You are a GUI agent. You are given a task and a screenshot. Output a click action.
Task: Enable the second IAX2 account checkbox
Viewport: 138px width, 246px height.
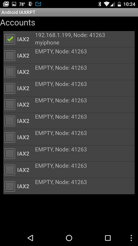point(10,56)
